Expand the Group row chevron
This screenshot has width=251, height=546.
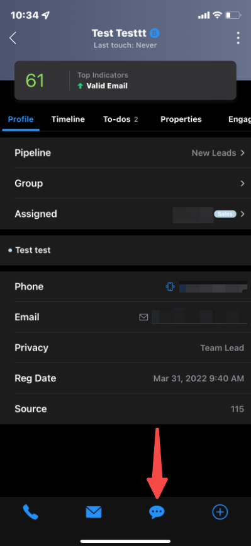click(243, 183)
